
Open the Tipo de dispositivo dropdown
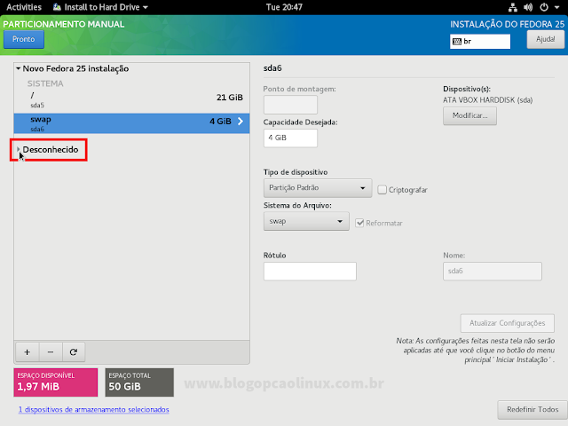point(318,188)
